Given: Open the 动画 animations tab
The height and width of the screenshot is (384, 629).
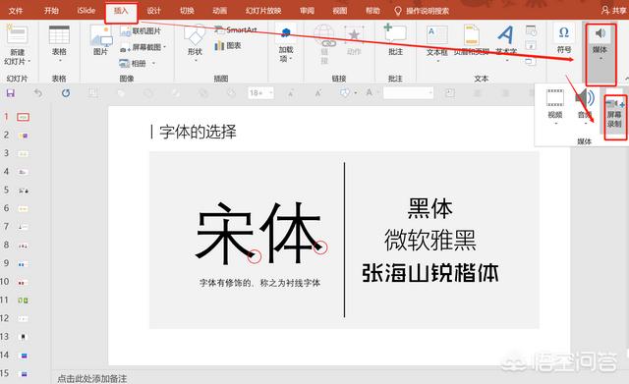Looking at the screenshot, I should [219, 11].
